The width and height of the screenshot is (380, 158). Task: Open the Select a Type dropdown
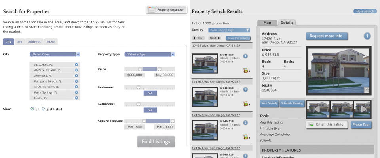tap(150, 54)
